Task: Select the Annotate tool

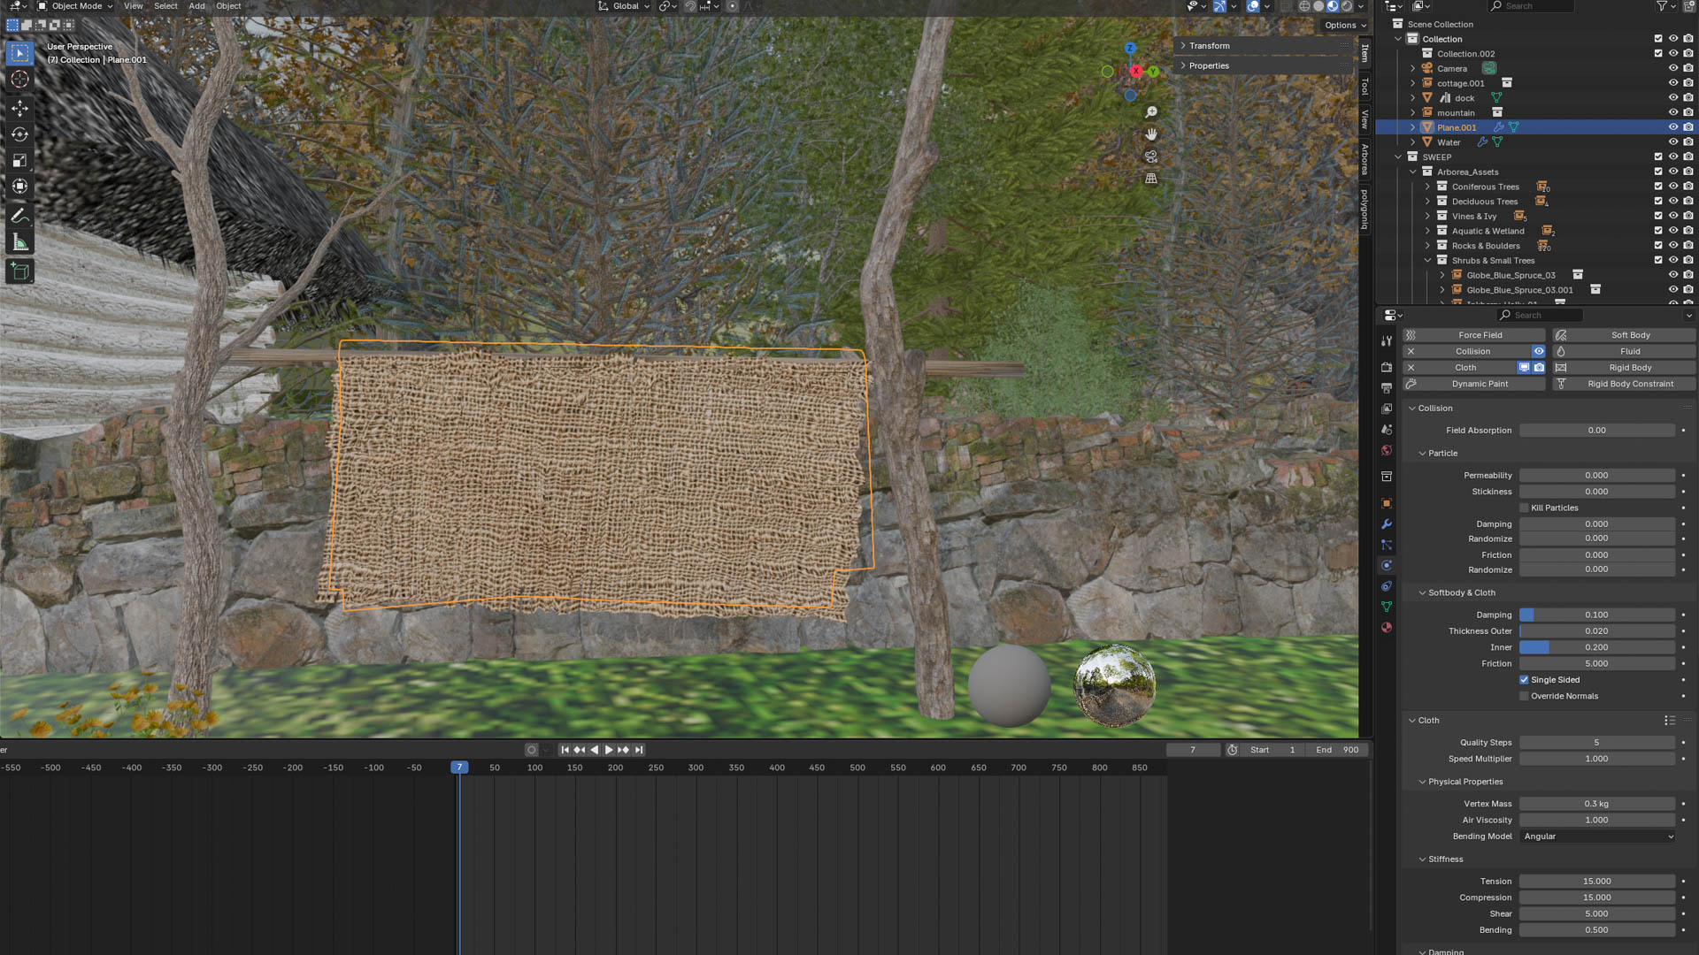Action: 19,216
